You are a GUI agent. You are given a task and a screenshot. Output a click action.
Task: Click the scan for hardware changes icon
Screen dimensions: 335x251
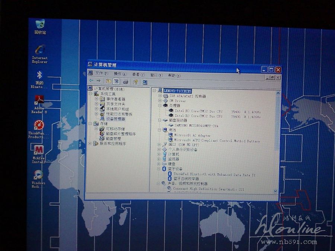click(x=145, y=82)
